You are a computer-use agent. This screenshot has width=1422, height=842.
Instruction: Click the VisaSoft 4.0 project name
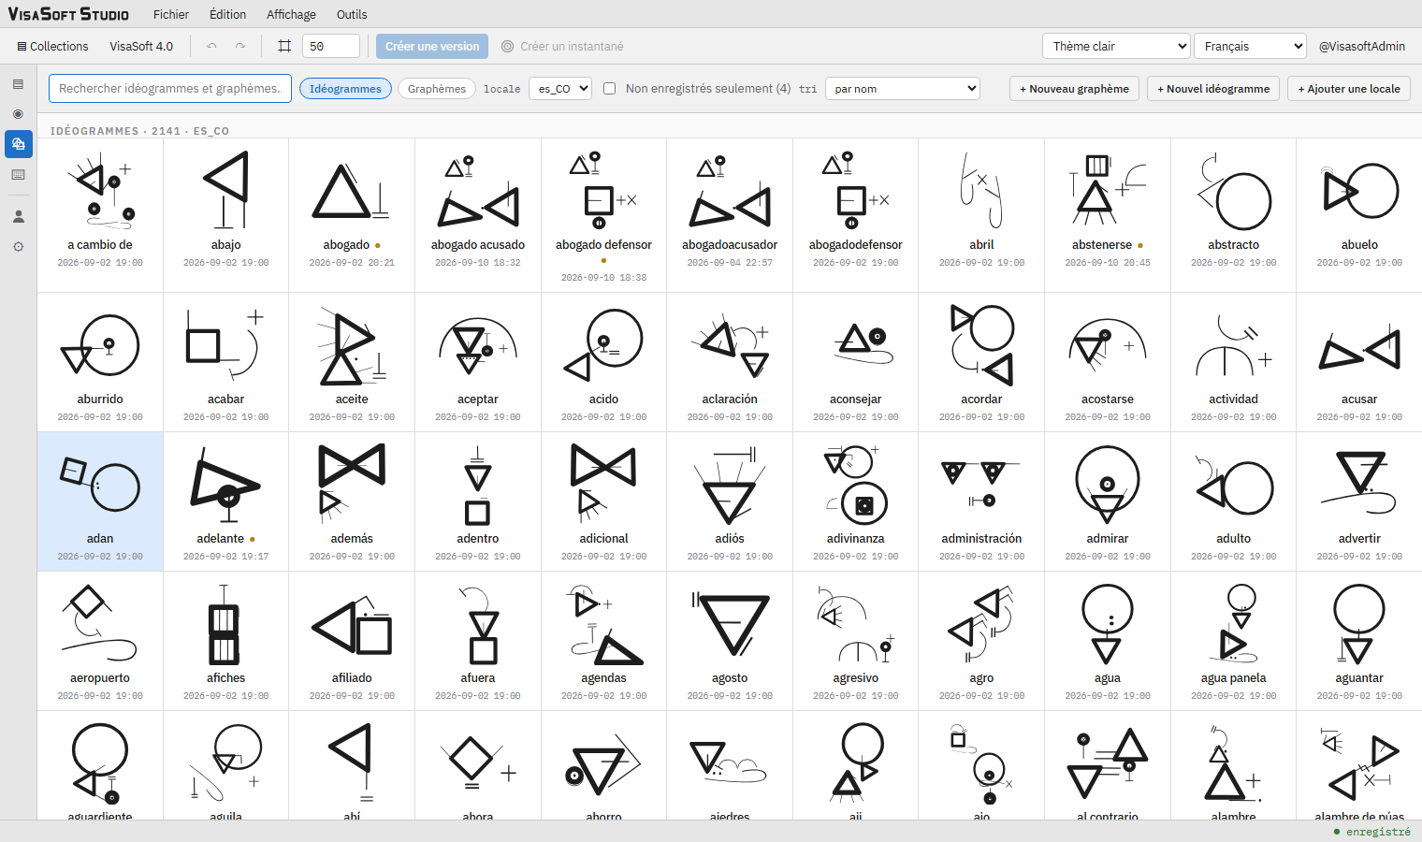pos(141,46)
